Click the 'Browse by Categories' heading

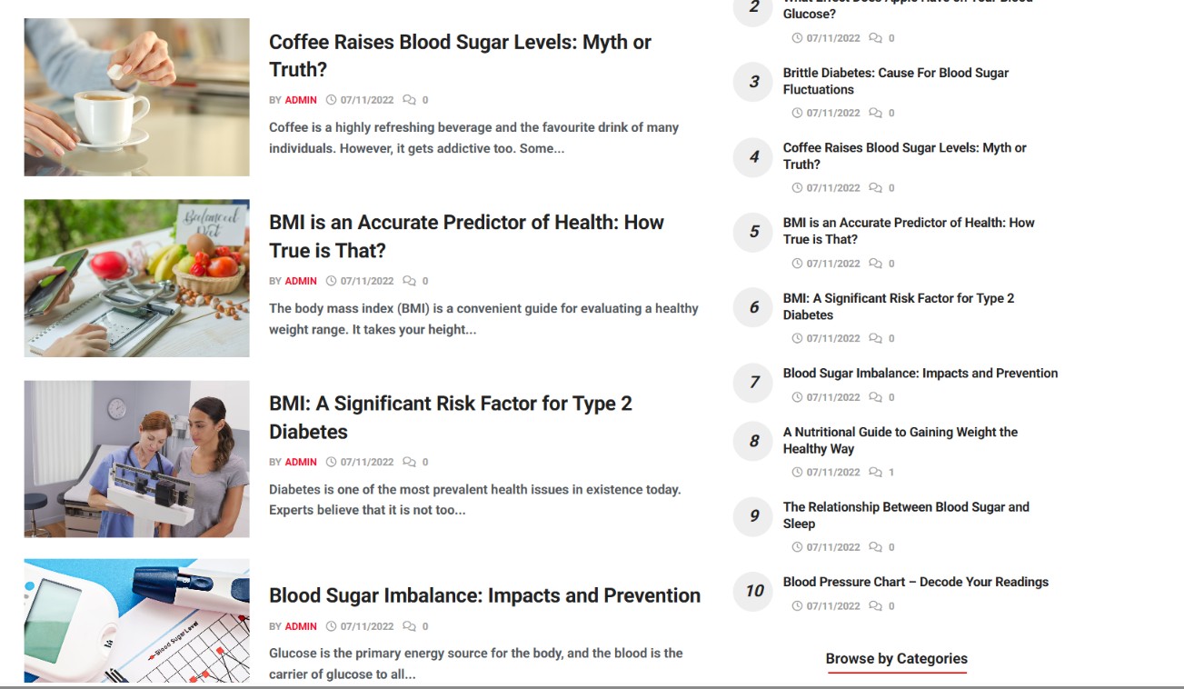[896, 659]
